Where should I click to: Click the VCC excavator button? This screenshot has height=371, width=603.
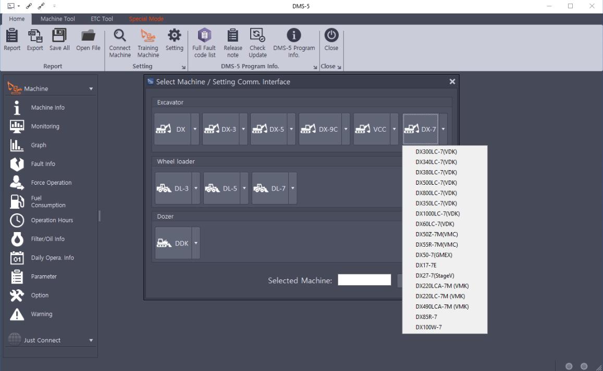click(372, 129)
